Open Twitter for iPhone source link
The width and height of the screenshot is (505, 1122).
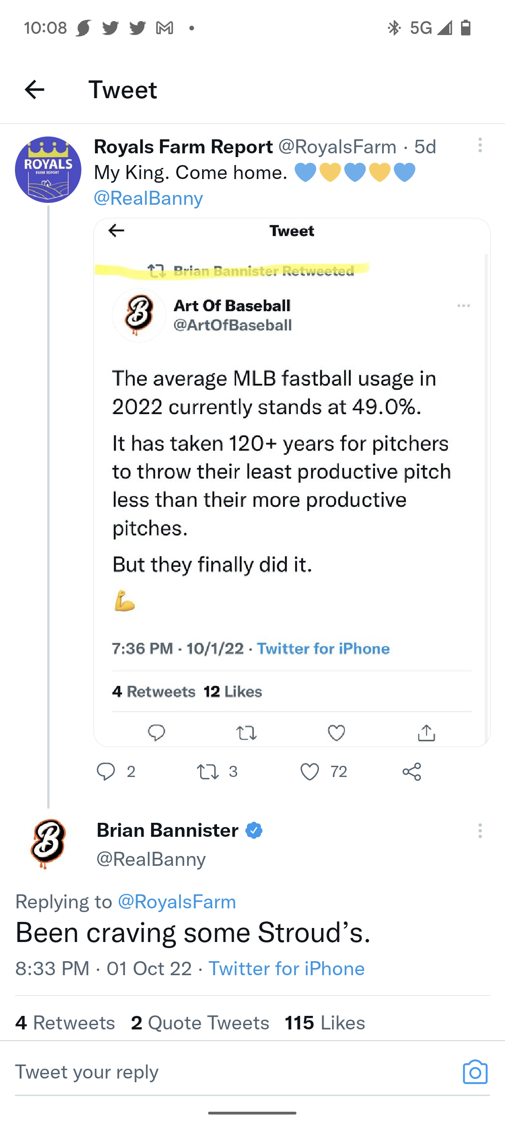pyautogui.click(x=286, y=969)
